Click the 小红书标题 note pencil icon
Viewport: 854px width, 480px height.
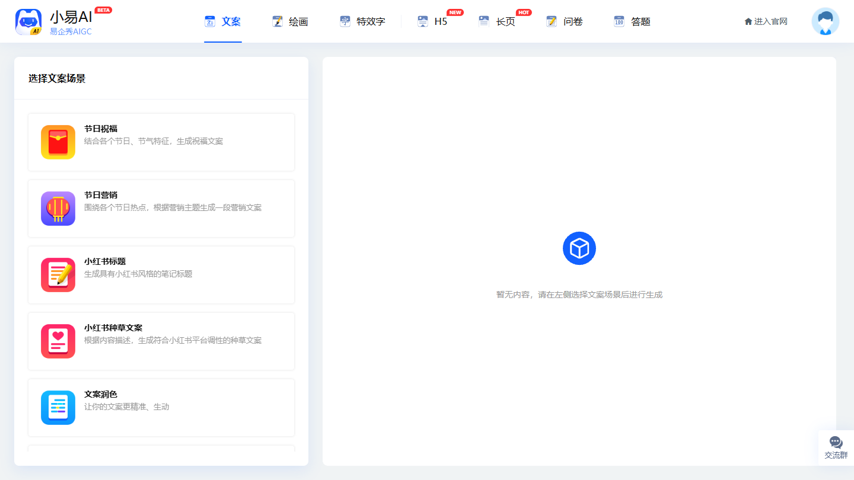click(58, 275)
